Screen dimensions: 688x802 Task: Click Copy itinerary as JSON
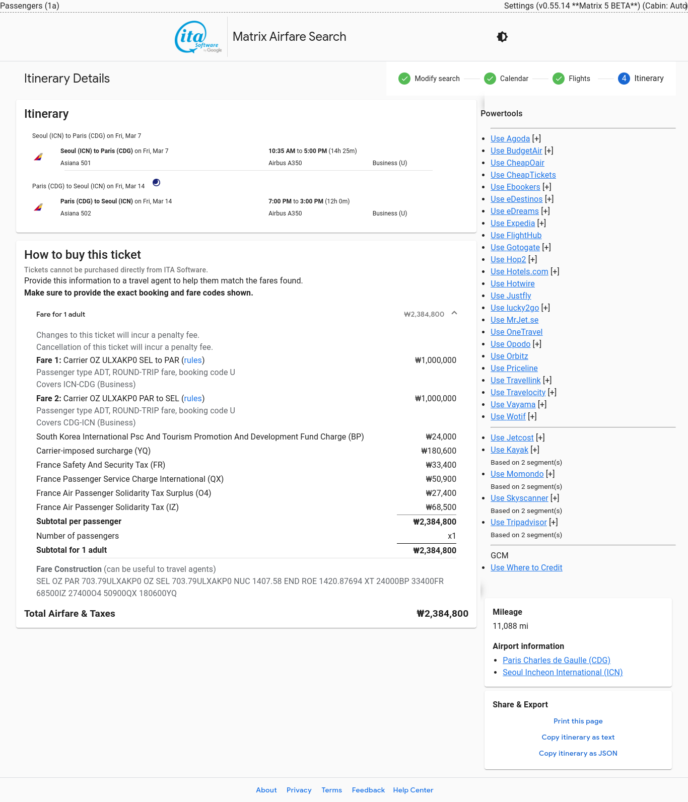[578, 754]
